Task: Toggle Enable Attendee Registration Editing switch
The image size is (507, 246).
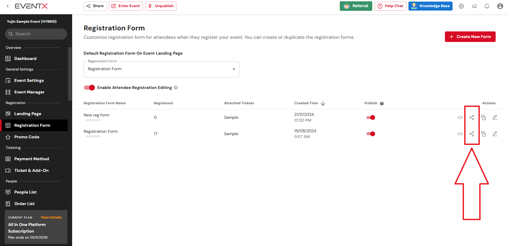Action: pos(89,88)
